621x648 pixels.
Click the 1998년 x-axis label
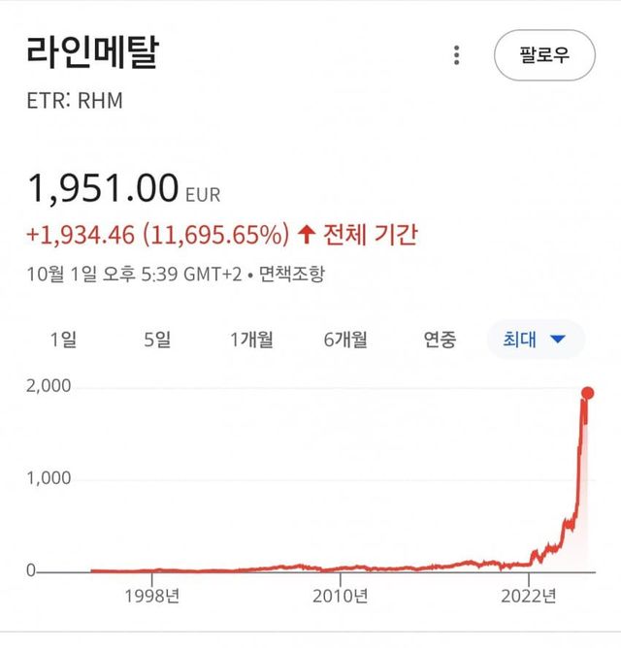[x=151, y=594]
